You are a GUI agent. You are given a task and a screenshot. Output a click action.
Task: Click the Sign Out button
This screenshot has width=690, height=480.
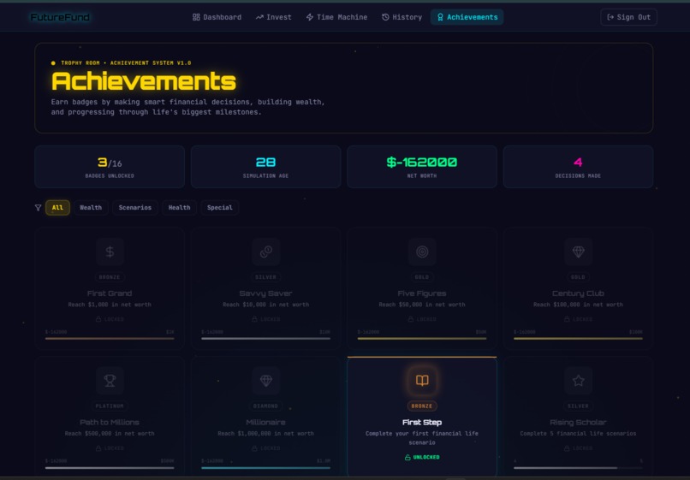click(628, 17)
